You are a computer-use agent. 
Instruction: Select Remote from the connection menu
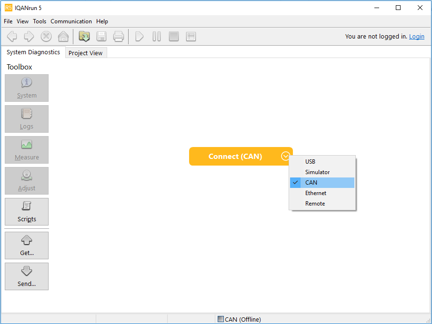(x=322, y=204)
